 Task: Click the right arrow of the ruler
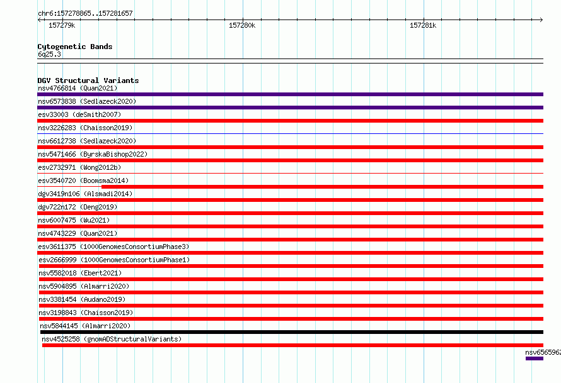pos(541,20)
